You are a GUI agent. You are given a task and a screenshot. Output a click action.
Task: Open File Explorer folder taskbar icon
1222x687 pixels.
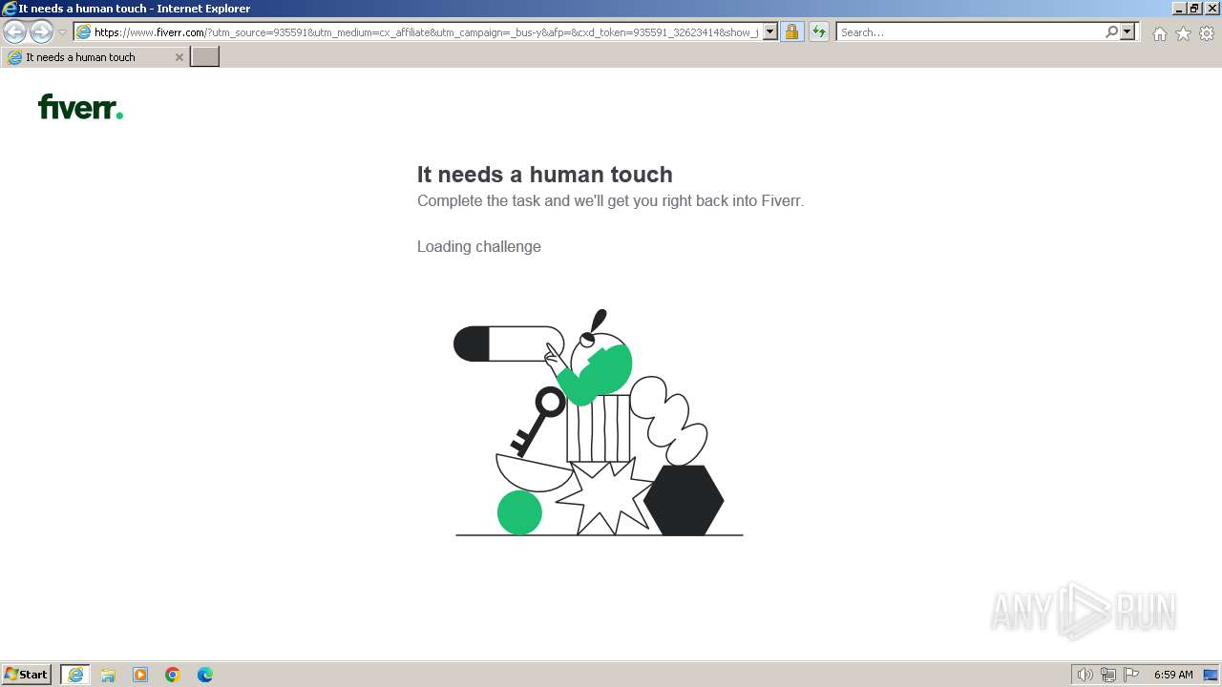point(108,675)
